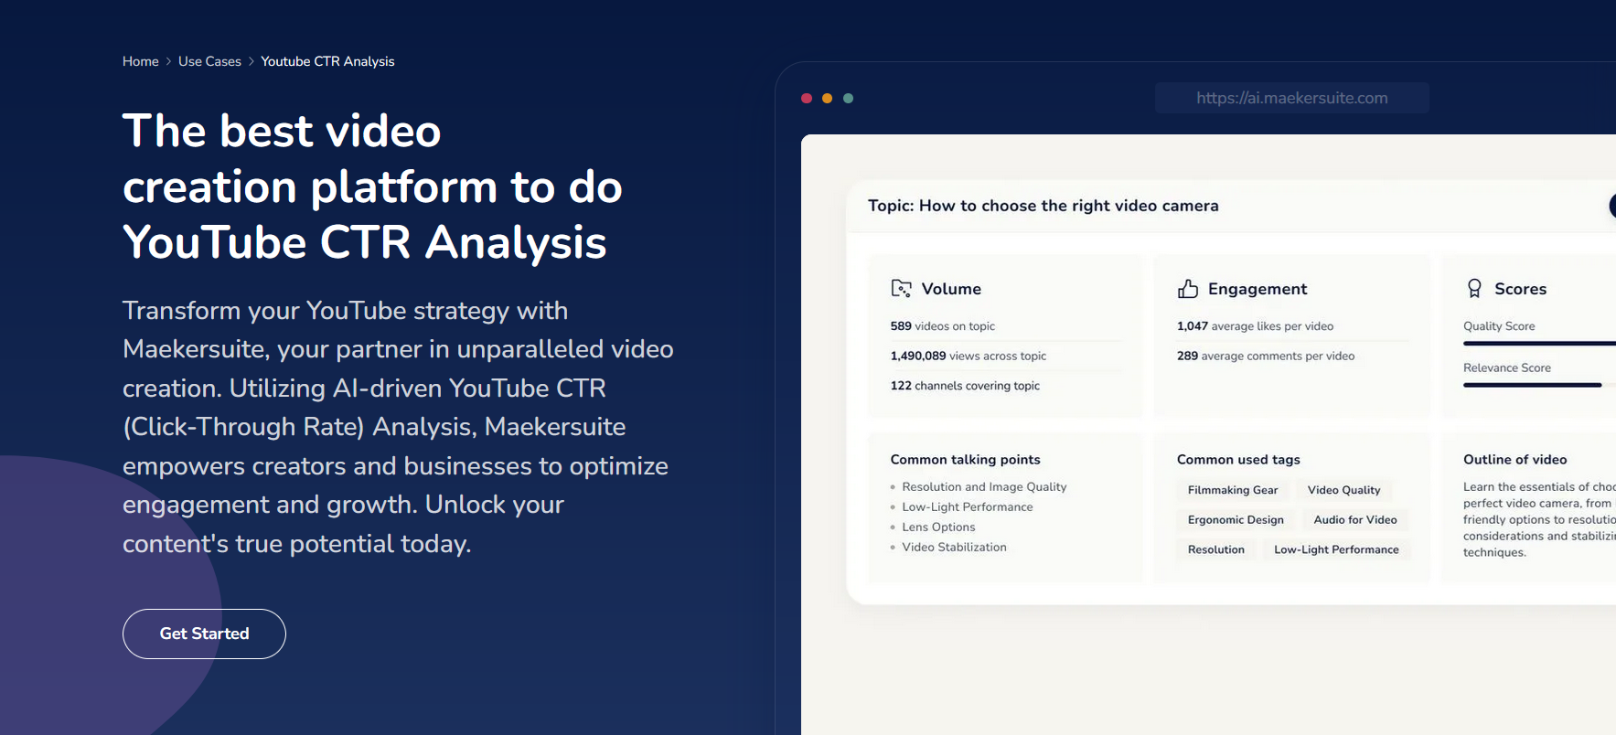Select the Video Quality tag
Image resolution: width=1616 pixels, height=735 pixels.
1343,490
